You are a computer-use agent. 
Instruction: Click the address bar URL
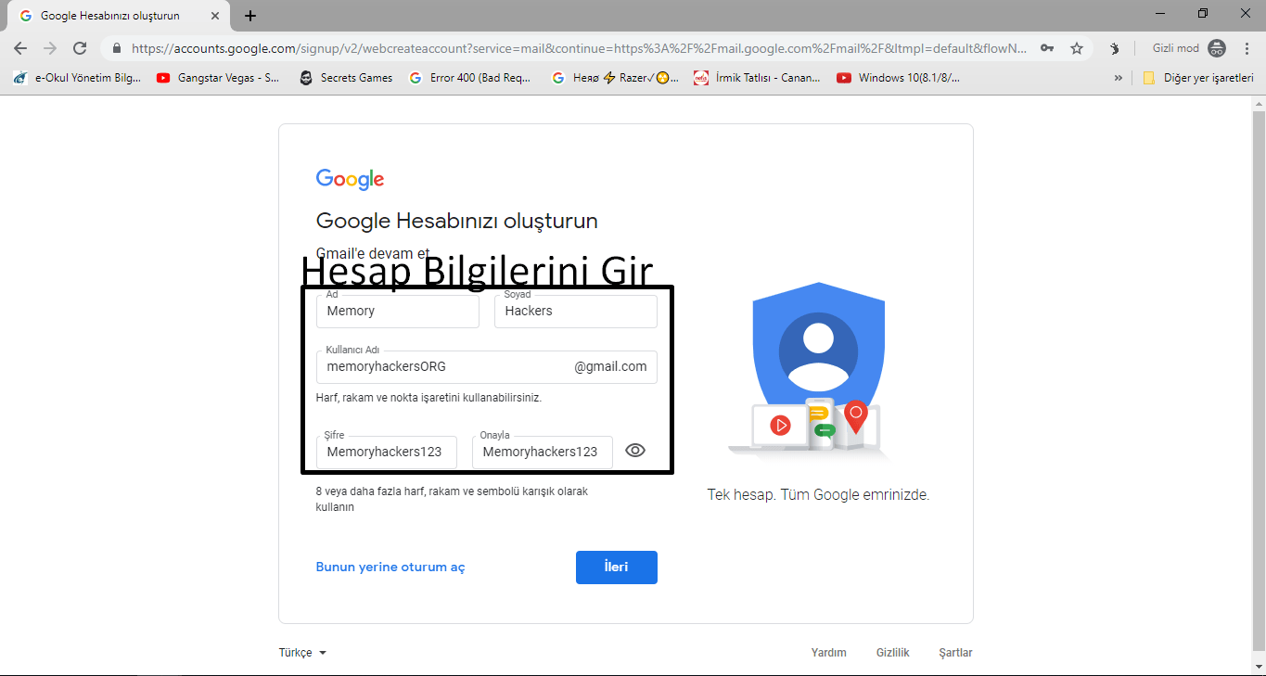[x=579, y=48]
